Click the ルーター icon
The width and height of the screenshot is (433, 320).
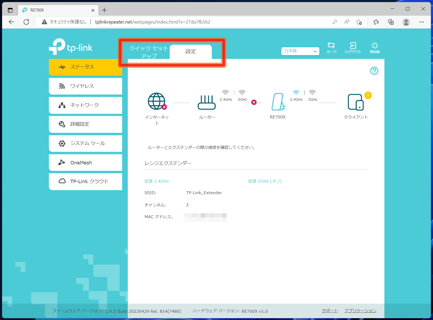point(207,102)
